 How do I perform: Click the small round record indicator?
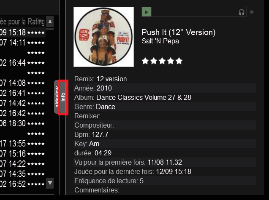click(252, 12)
